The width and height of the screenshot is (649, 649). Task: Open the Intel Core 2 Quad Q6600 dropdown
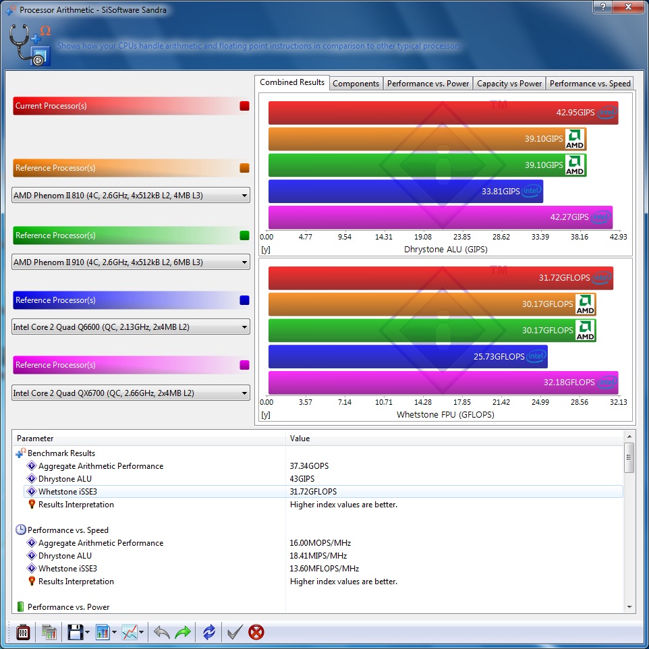point(131,327)
